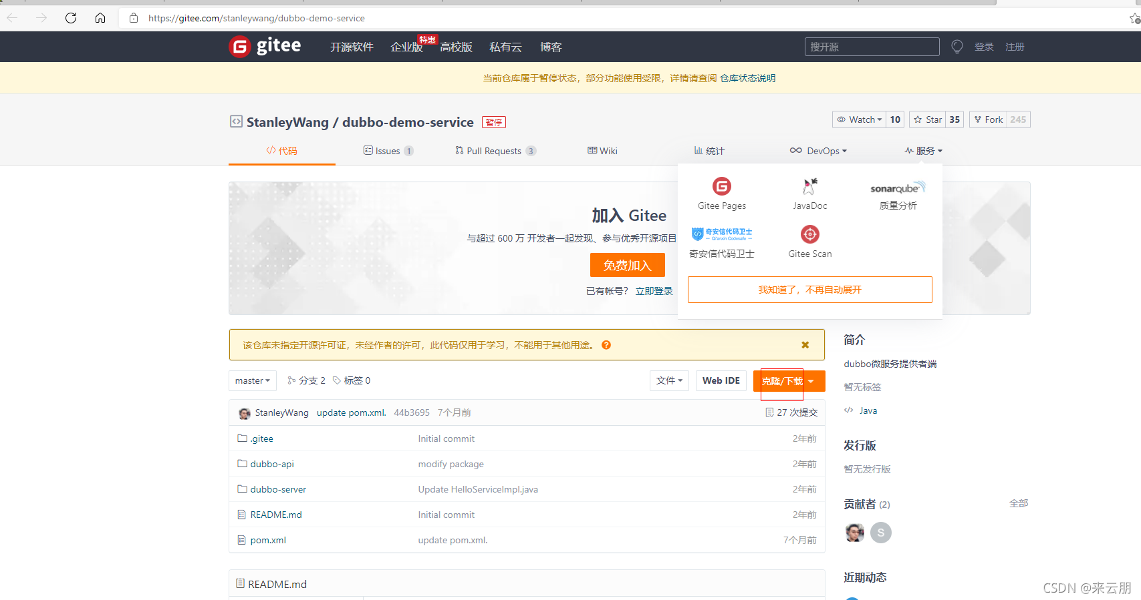
Task: Open 高校版 in top navigation
Action: [x=456, y=47]
